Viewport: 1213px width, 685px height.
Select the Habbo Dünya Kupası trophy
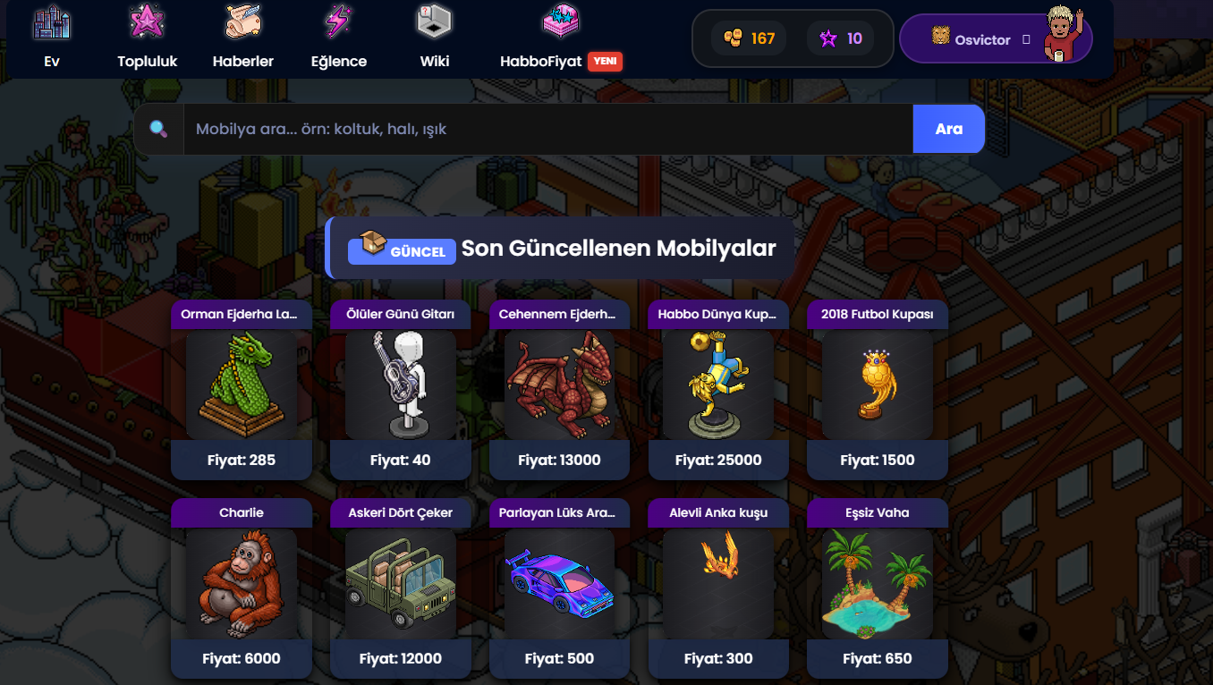point(718,385)
